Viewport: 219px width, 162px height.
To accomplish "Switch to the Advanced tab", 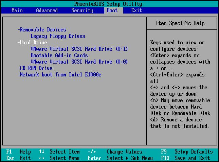I will (x=47, y=10).
